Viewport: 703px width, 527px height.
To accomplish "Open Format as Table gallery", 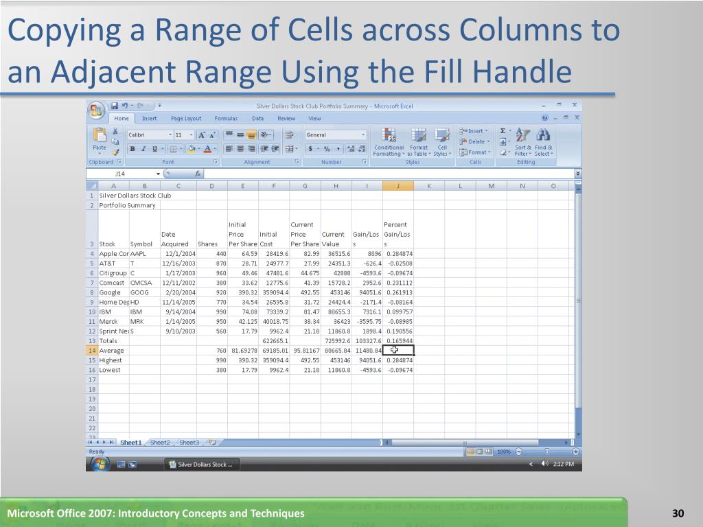I will click(x=419, y=142).
